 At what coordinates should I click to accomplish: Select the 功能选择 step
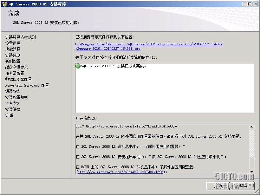13,49
